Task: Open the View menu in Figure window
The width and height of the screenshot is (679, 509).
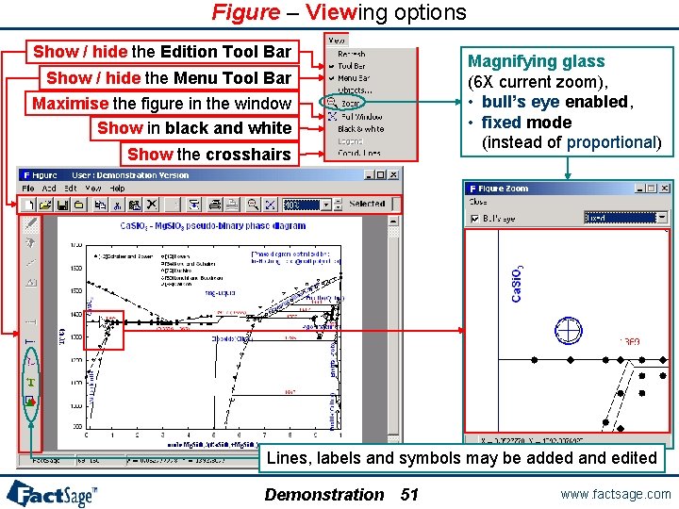Action: click(x=93, y=189)
